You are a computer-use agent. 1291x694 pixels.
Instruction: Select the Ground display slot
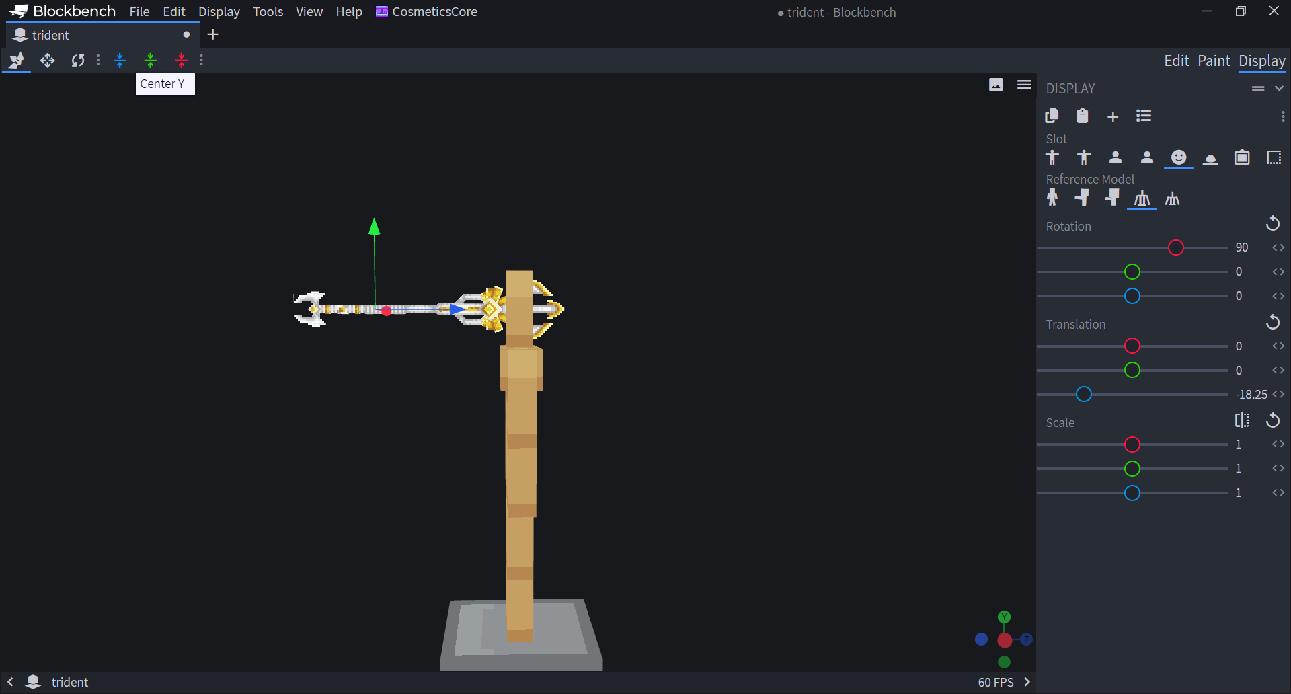pyautogui.click(x=1210, y=158)
